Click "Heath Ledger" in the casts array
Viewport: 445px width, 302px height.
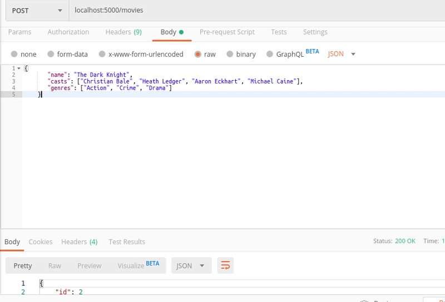(162, 81)
